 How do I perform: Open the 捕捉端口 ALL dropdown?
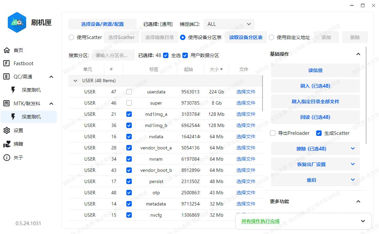(229, 24)
